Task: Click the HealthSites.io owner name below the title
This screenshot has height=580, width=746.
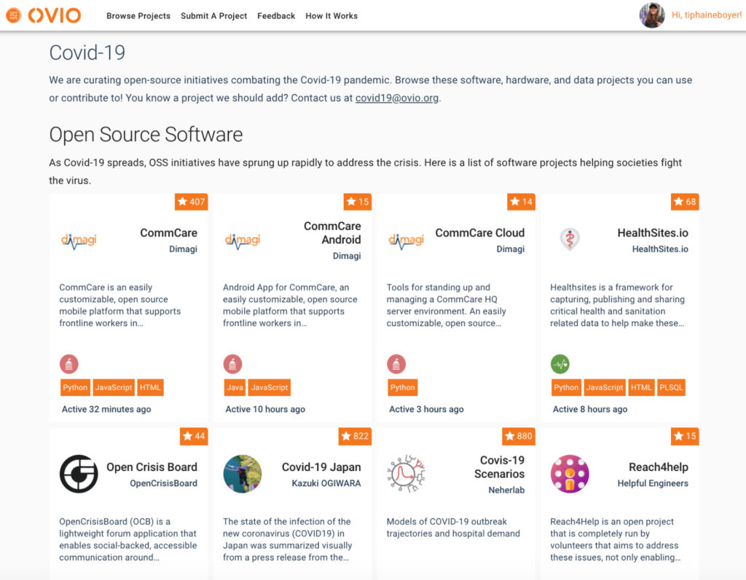Action: [x=660, y=249]
